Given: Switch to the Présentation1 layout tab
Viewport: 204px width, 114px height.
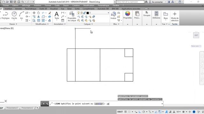Looking at the screenshot, I should [12, 108].
